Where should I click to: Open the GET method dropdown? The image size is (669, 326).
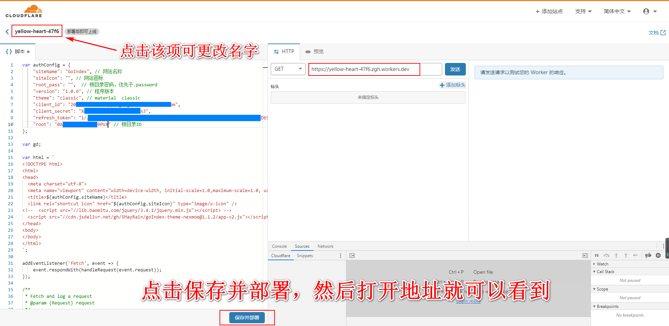[x=288, y=69]
